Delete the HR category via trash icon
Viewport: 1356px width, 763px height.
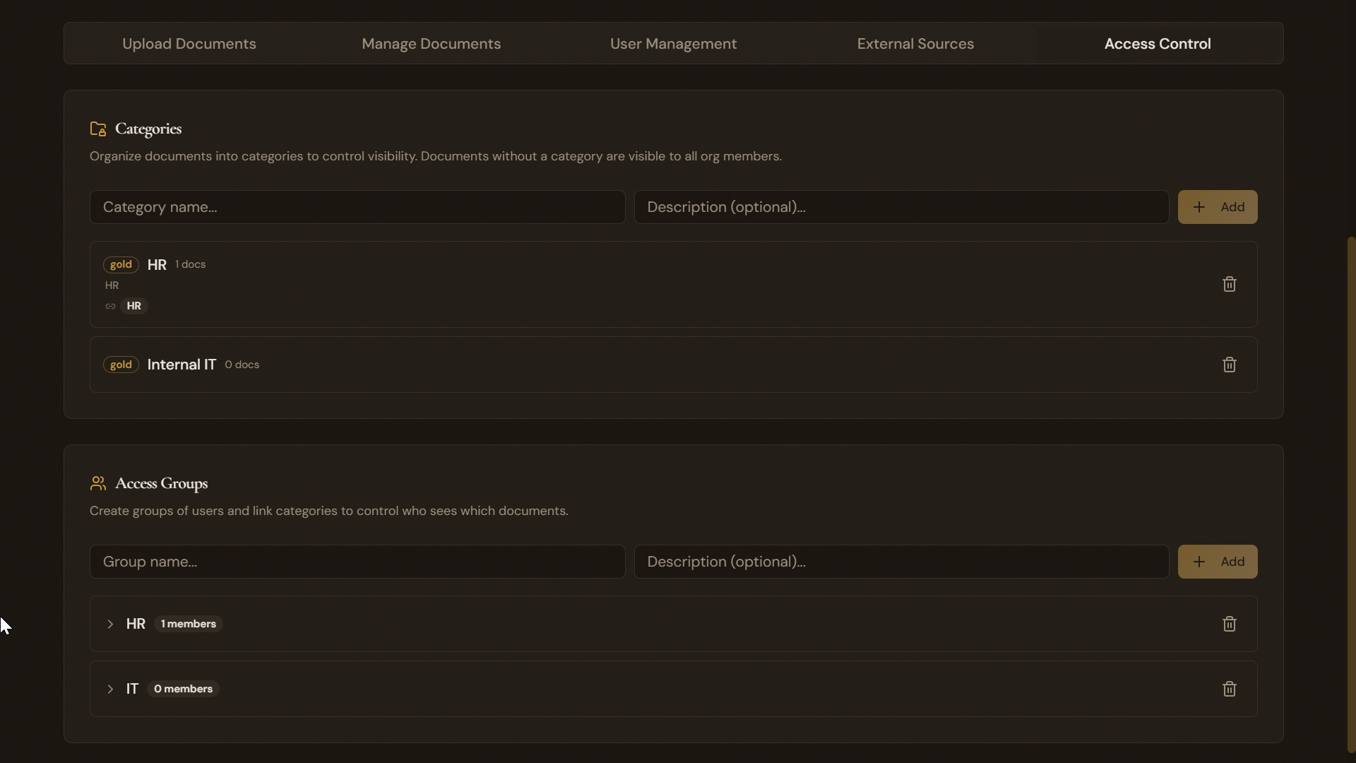pos(1229,284)
